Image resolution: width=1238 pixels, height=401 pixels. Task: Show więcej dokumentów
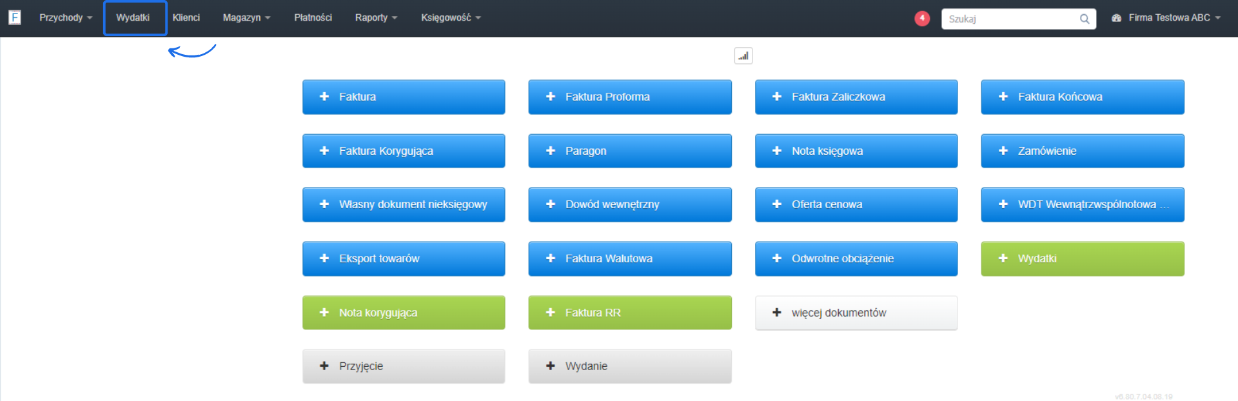click(856, 313)
